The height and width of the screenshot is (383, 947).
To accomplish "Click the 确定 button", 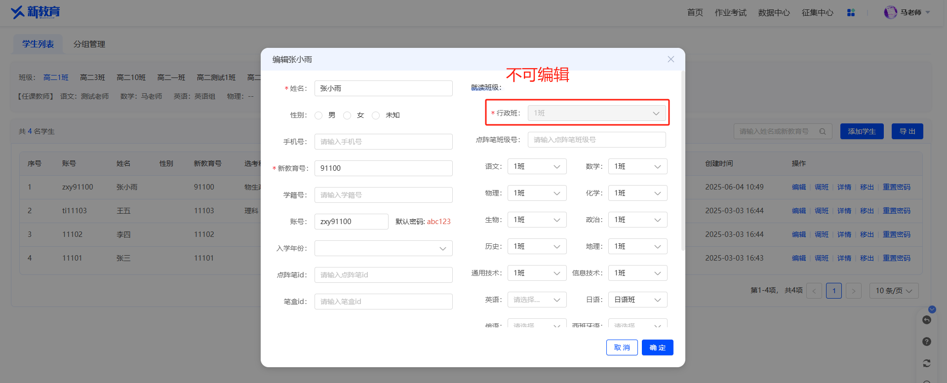I will click(x=658, y=347).
